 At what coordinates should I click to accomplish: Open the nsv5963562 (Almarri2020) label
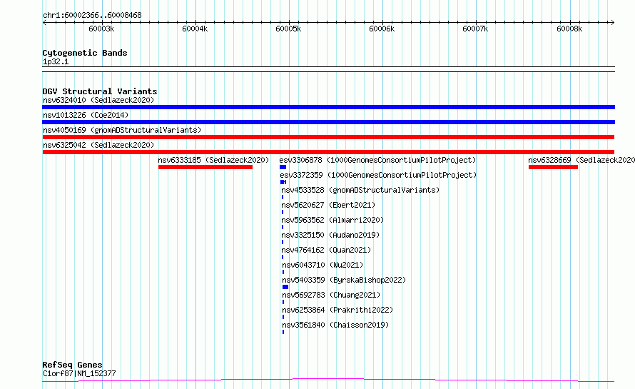tap(332, 220)
